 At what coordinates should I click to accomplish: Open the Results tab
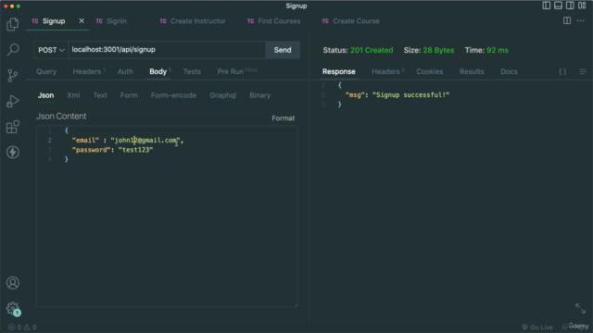[x=472, y=72]
